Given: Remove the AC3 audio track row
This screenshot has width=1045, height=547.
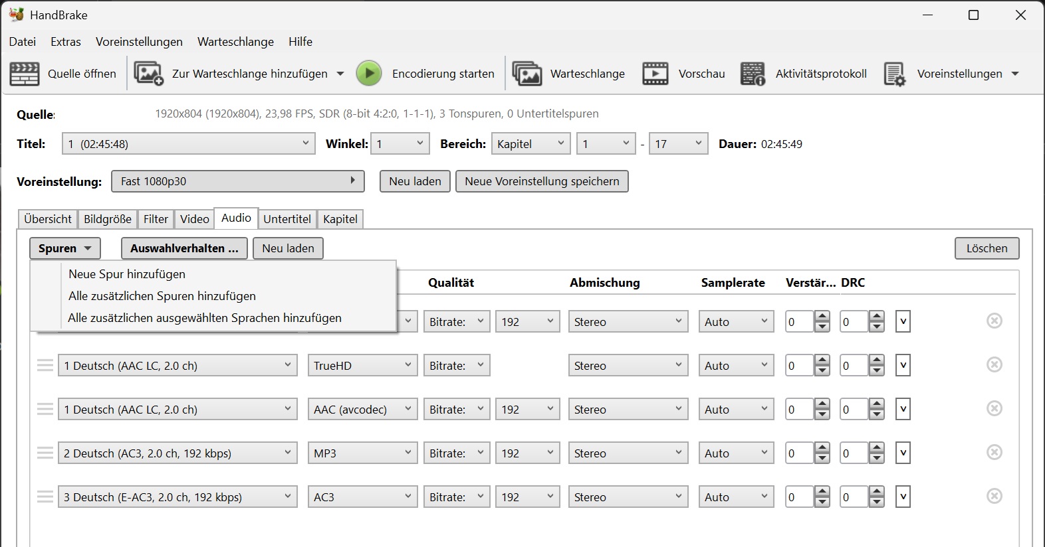Looking at the screenshot, I should (994, 496).
